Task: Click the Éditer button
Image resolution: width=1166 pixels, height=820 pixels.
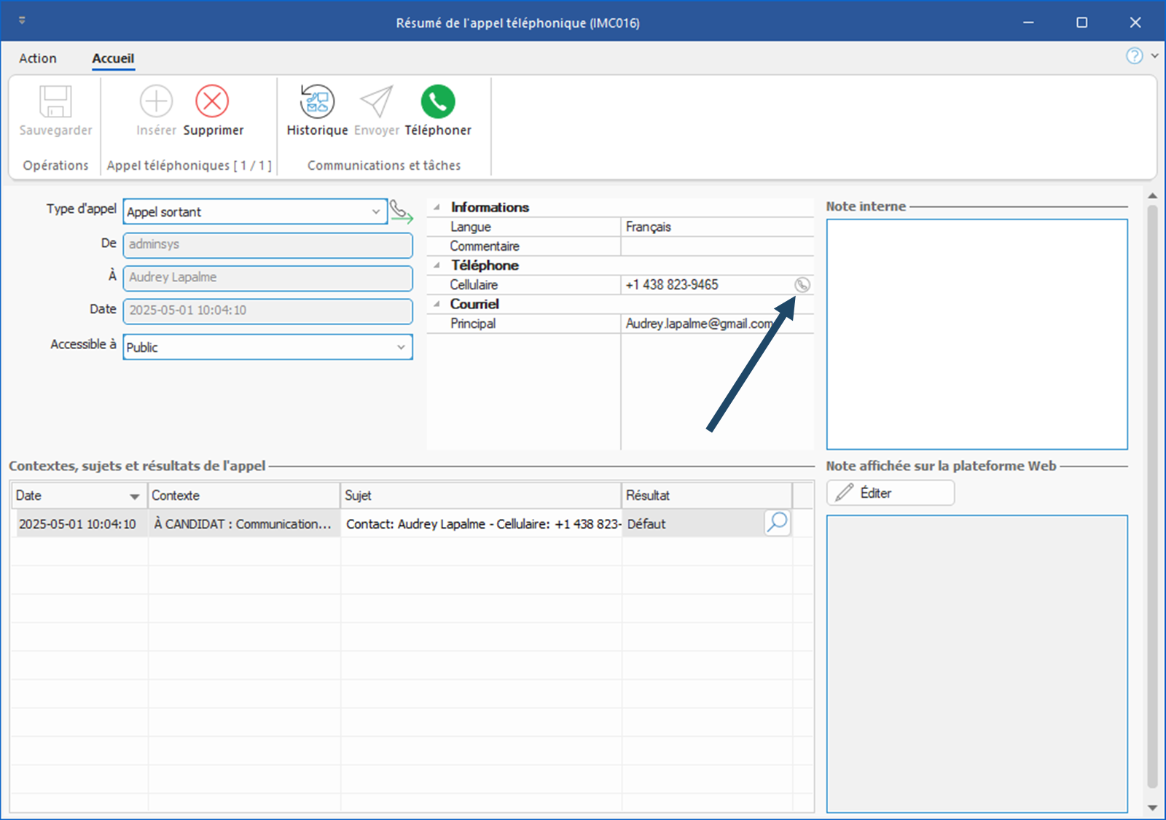Action: [890, 493]
